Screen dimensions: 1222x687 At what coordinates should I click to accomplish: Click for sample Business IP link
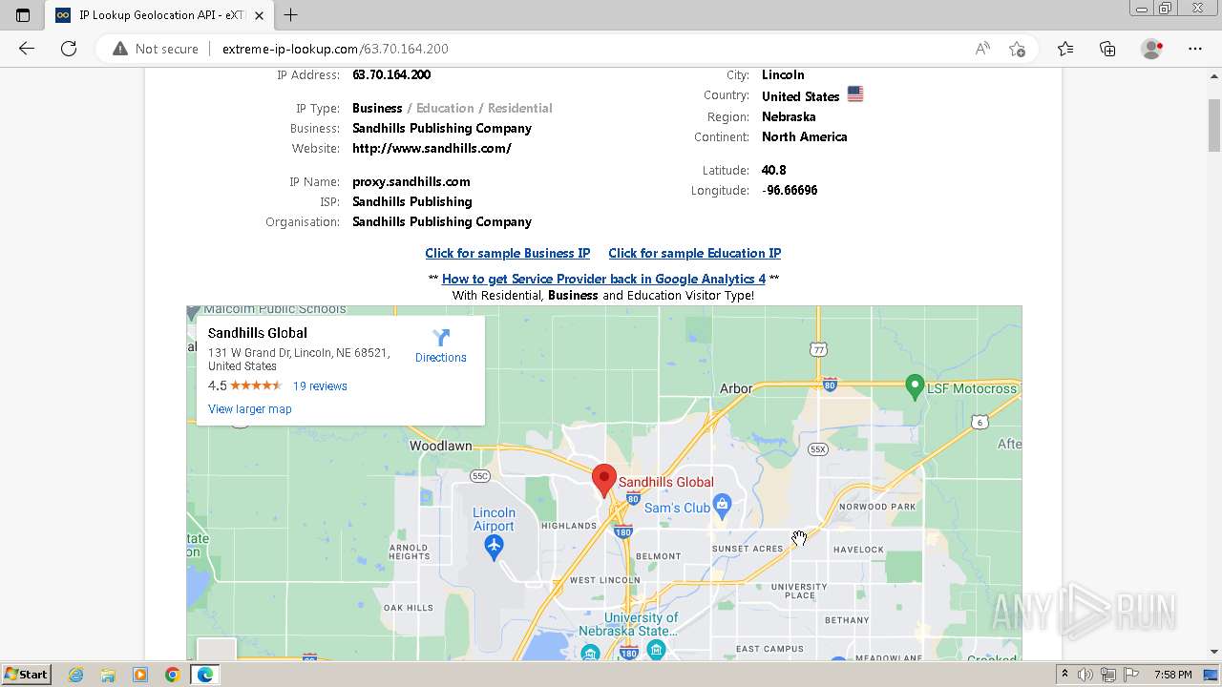click(508, 254)
